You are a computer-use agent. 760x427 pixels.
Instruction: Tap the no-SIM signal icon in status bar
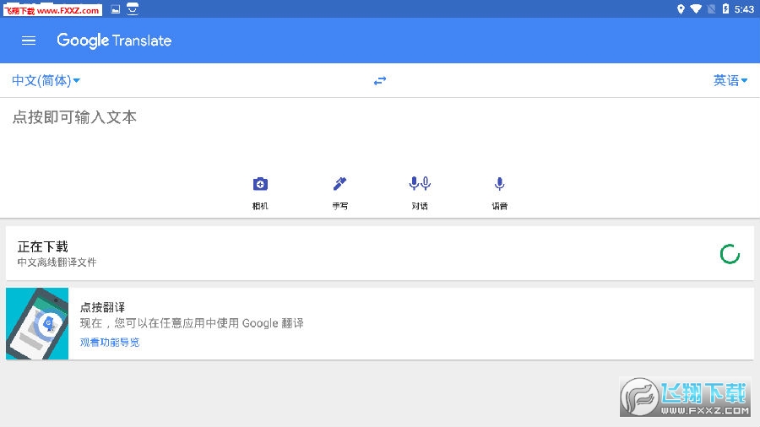(712, 9)
